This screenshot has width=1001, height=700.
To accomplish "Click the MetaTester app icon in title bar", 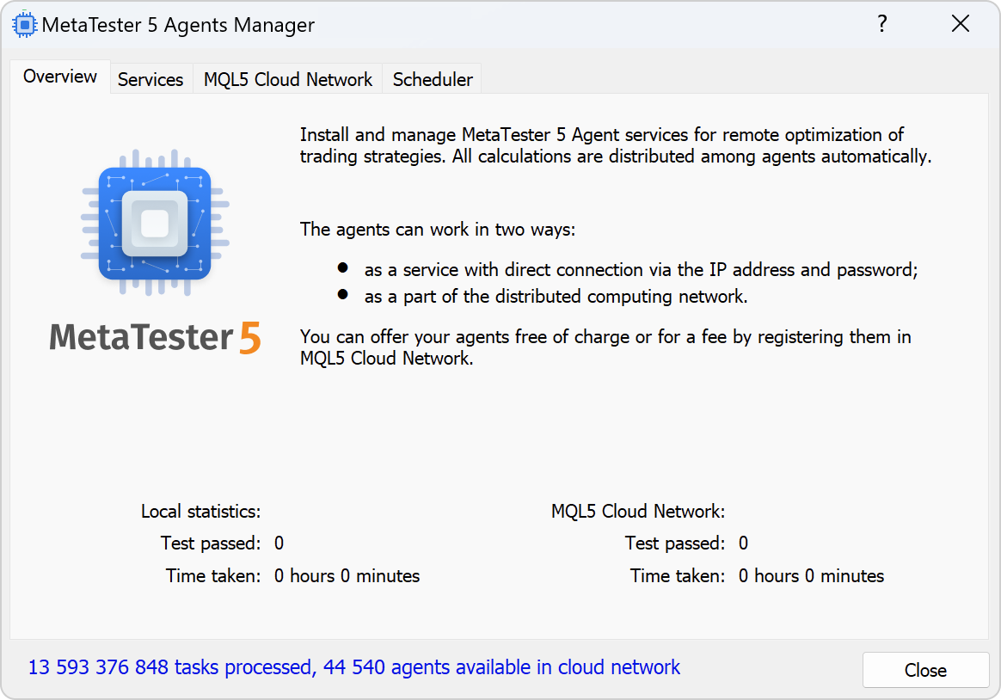I will tap(24, 25).
